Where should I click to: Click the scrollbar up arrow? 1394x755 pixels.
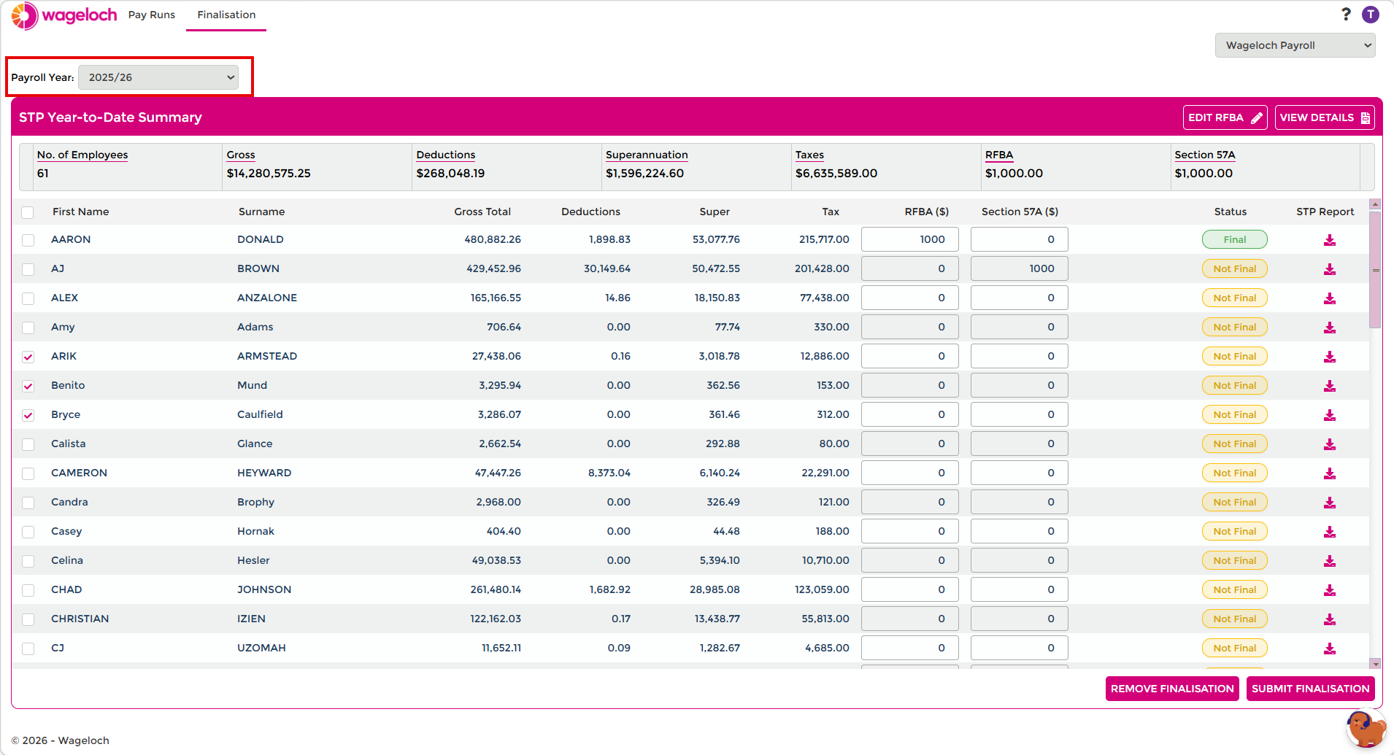click(1375, 204)
